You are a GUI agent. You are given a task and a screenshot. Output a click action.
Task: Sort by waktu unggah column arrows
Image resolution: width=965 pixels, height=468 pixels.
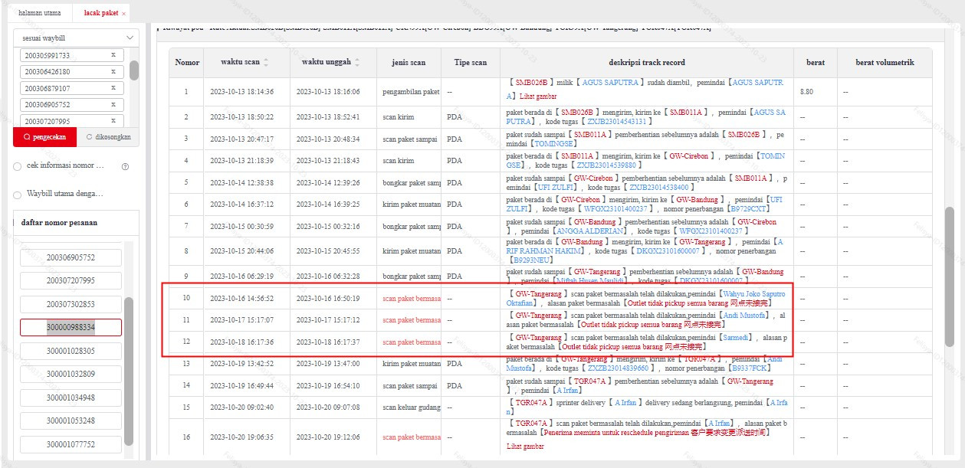point(356,62)
